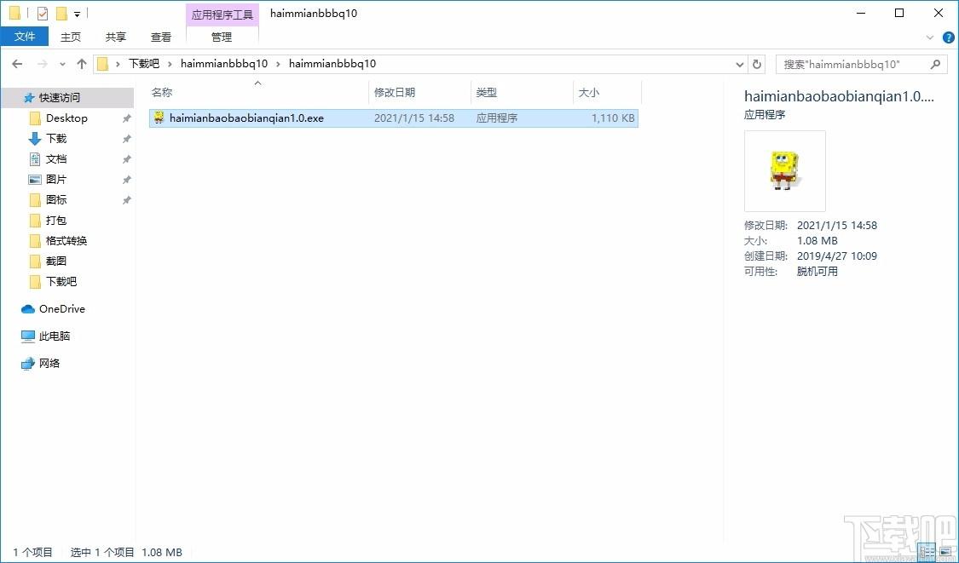Maximize the Explorer window
This screenshot has width=959, height=563.
click(x=899, y=13)
